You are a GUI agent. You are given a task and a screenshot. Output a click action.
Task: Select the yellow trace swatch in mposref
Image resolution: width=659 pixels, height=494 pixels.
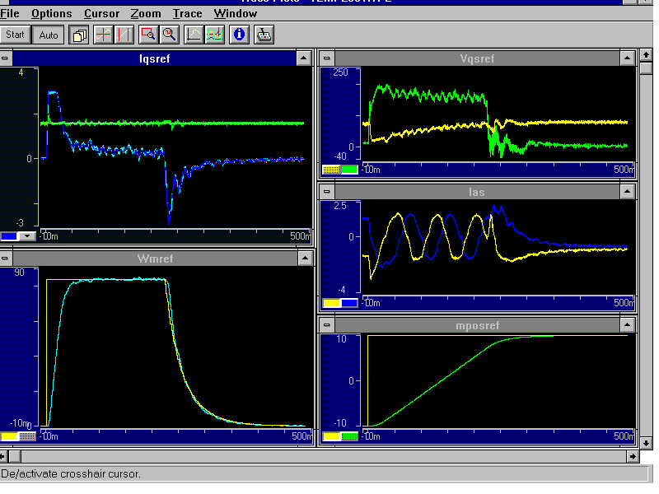331,436
